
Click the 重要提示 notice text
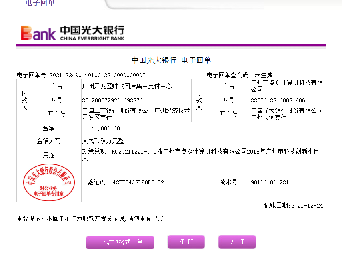pyautogui.click(x=92, y=218)
